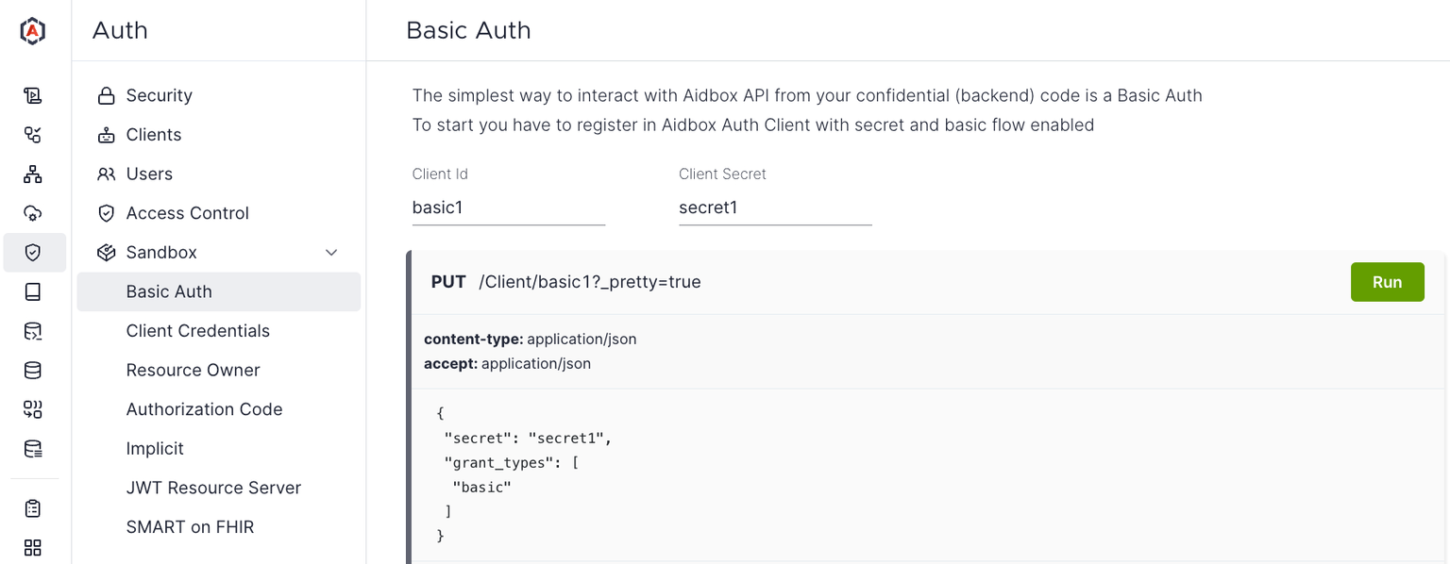1450x564 pixels.
Task: Select the shield checkmark Auth icon
Action: (33, 253)
